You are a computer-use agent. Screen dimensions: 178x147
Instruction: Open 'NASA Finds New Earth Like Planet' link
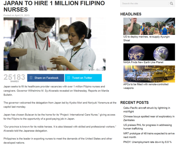[x=143, y=62]
